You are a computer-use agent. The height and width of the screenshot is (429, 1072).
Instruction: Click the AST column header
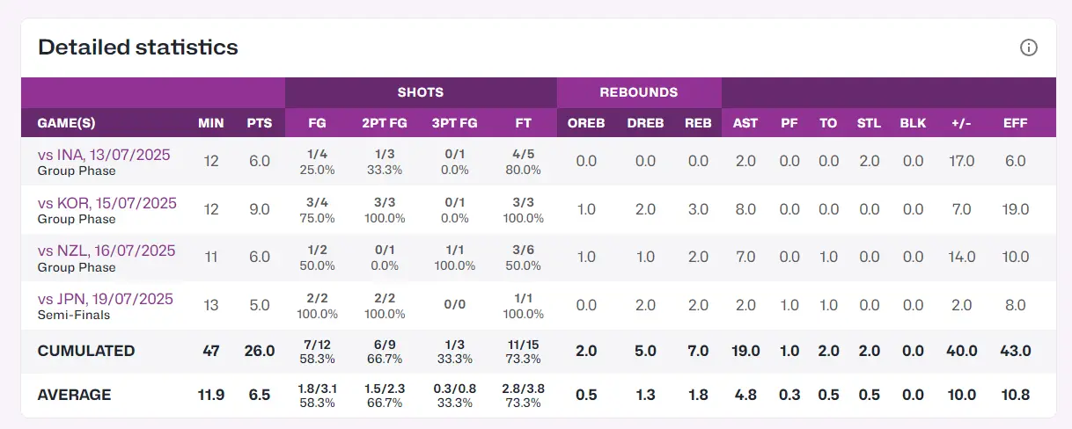click(745, 123)
